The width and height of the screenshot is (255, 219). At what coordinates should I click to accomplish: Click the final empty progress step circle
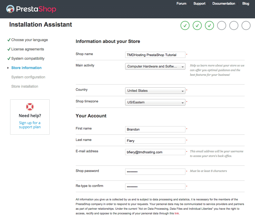(246, 26)
